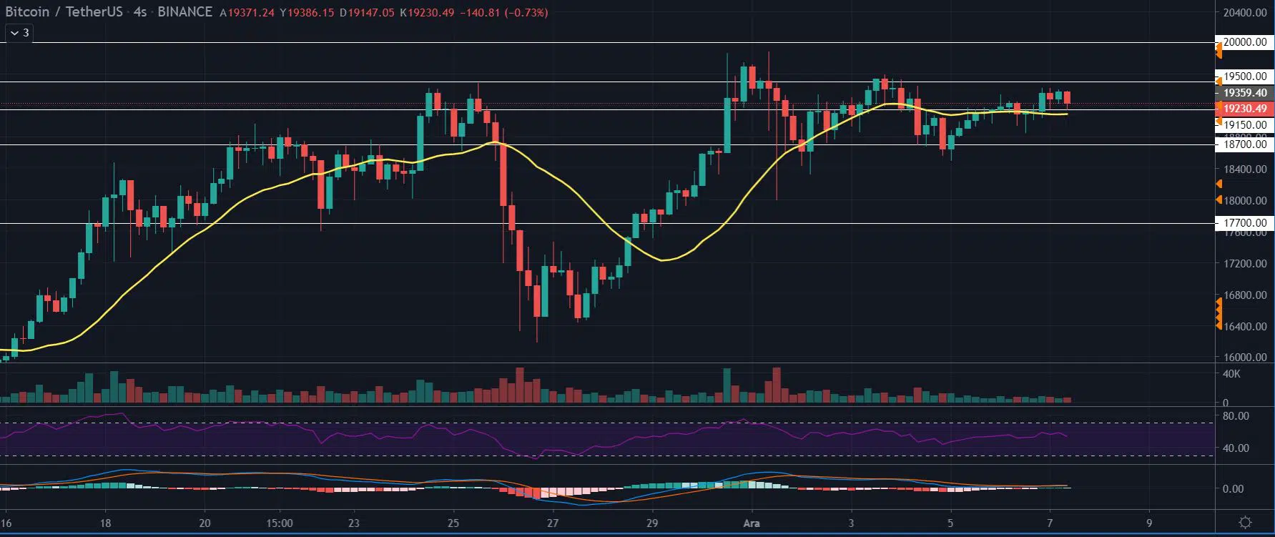Viewport: 1275px width, 537px height.
Task: Select the 18700.00 horizontal line label
Action: pos(1245,144)
